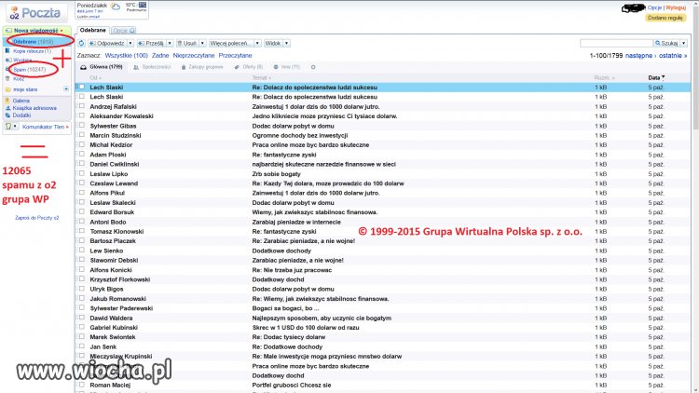
Task: Tick the checkbox for Michal Kedzior
Action: coord(82,144)
